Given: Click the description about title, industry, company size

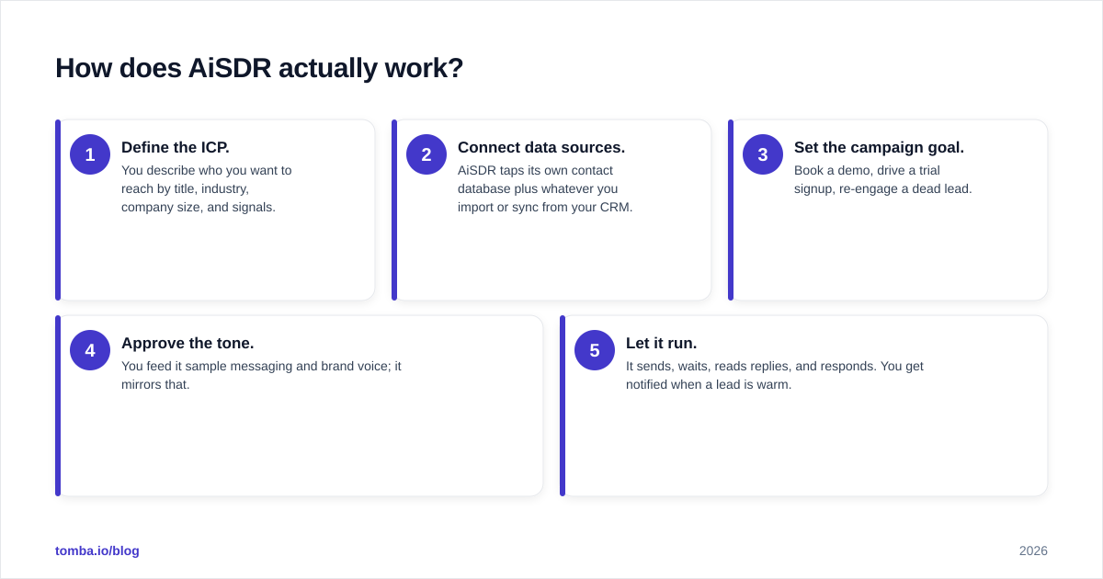Looking at the screenshot, I should point(207,188).
